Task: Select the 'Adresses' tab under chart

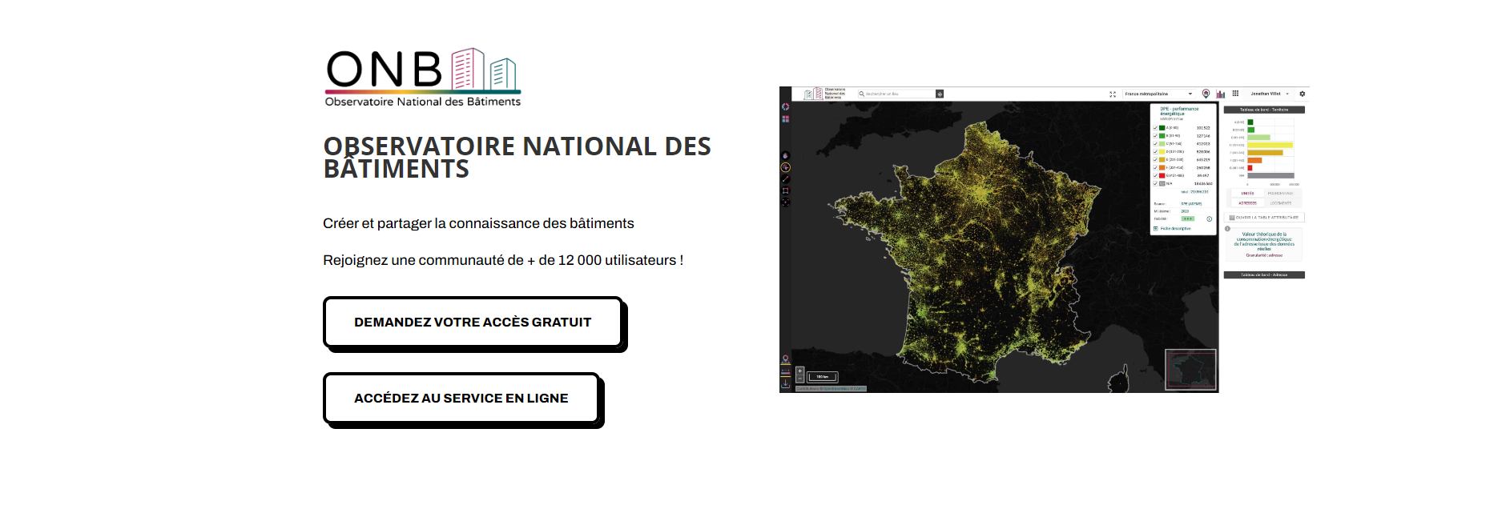Action: coord(1247,203)
